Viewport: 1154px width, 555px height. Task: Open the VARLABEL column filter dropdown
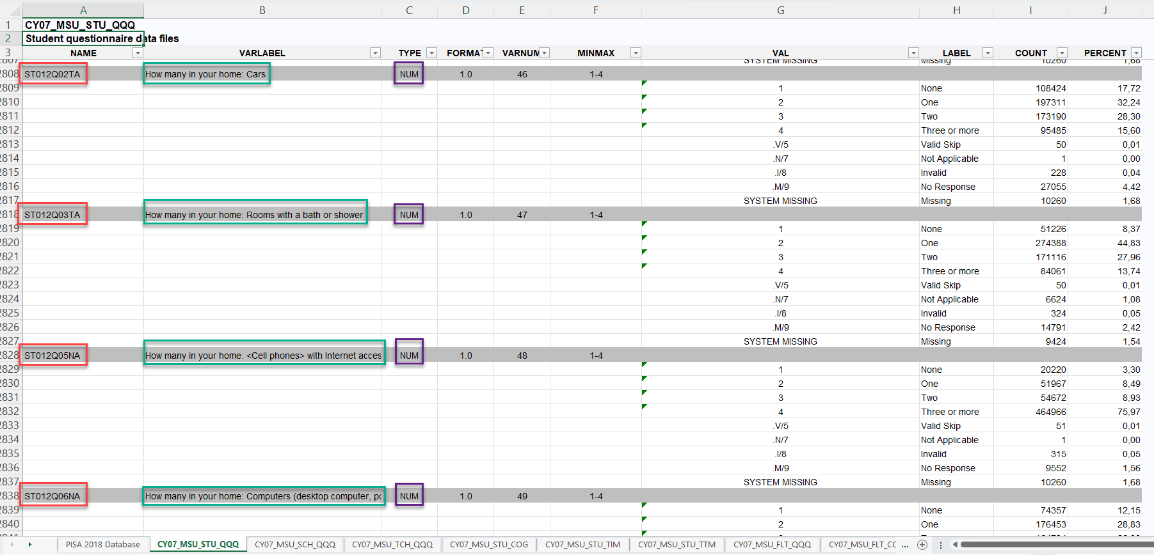point(375,53)
